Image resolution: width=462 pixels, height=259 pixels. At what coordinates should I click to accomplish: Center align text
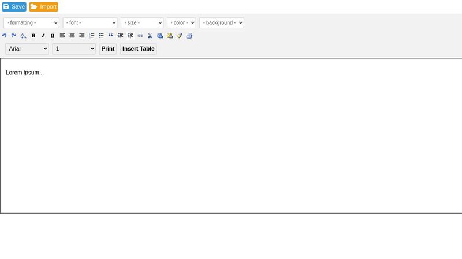(72, 36)
